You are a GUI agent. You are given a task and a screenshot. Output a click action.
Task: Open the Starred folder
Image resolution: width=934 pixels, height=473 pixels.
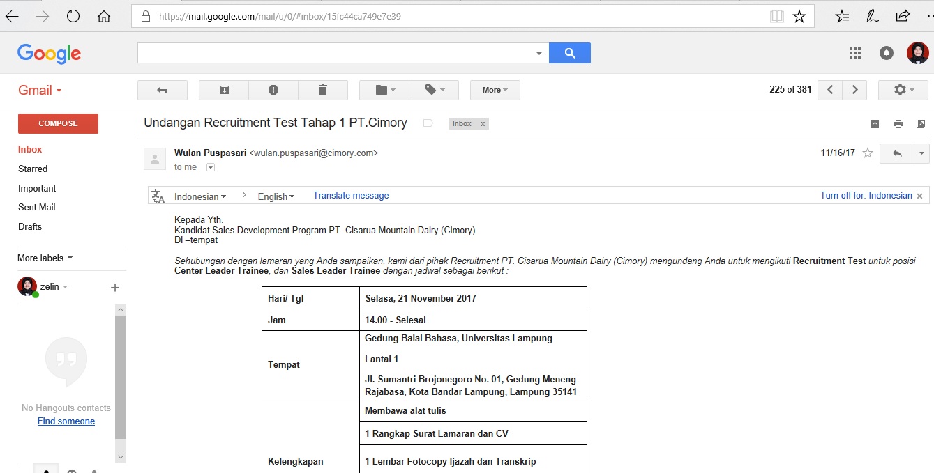[33, 169]
